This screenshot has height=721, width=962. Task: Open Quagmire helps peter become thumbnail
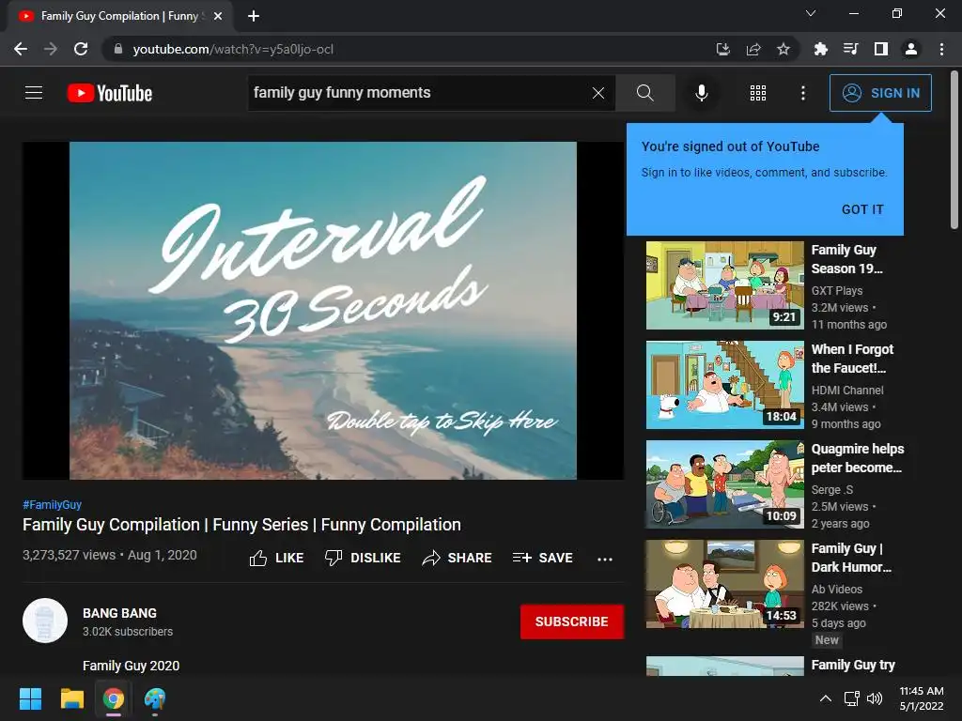click(x=724, y=484)
